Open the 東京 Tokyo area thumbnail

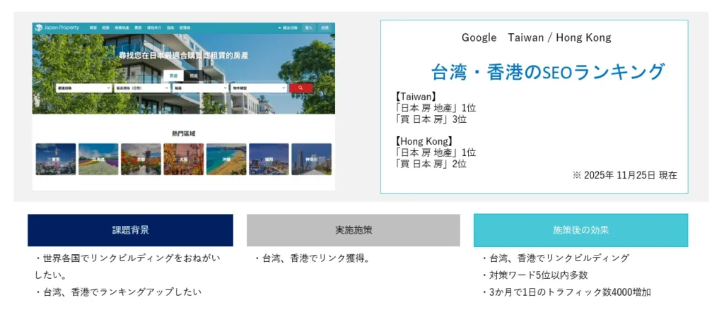pos(56,159)
